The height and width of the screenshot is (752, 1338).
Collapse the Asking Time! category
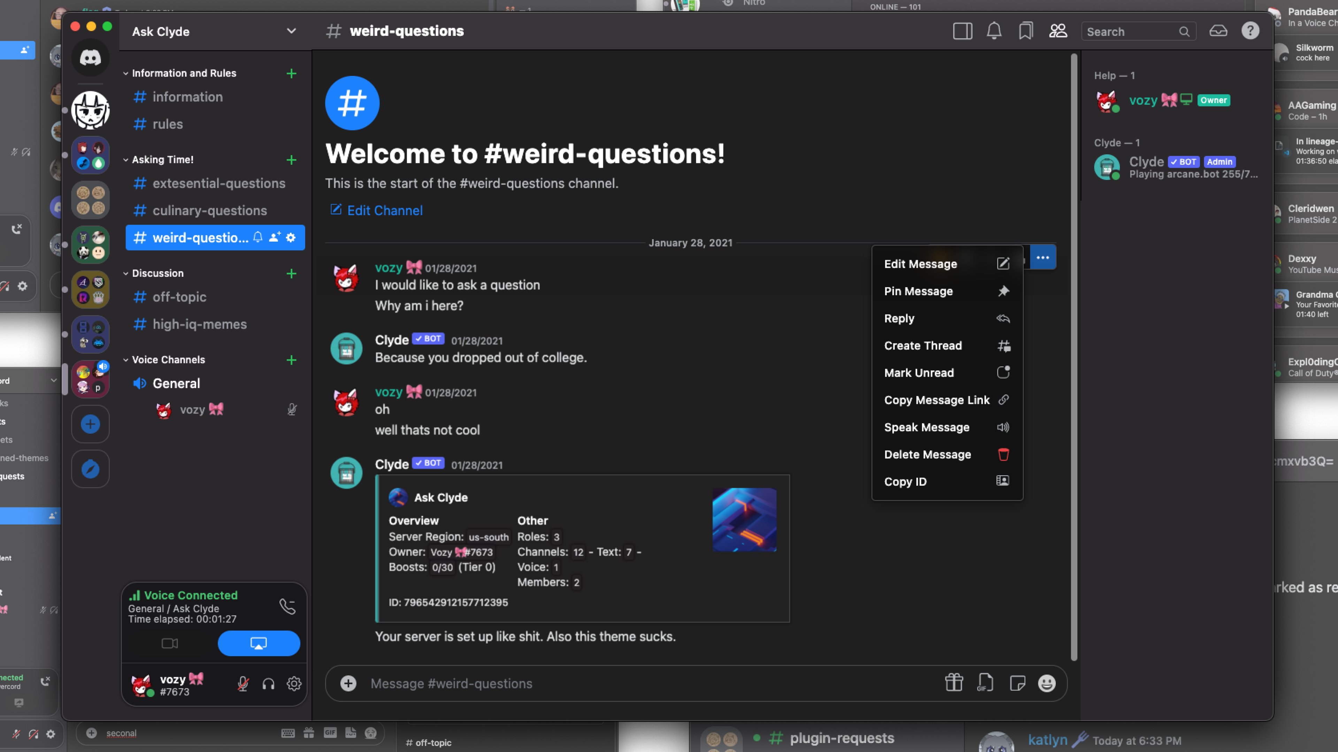click(162, 160)
